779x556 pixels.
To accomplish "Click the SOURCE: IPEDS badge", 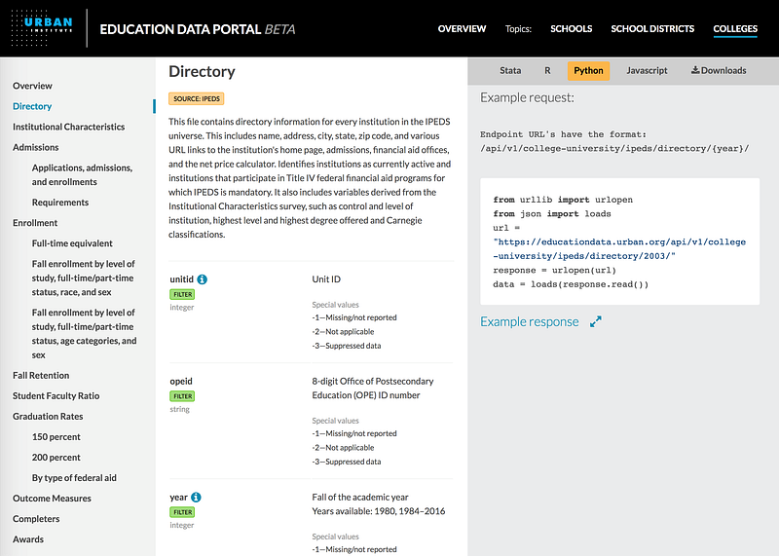I will tap(197, 98).
